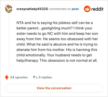Click the orange Reddit Snoo logo
Image resolution: width=108 pixels, height=97 pixels.
[87, 9]
